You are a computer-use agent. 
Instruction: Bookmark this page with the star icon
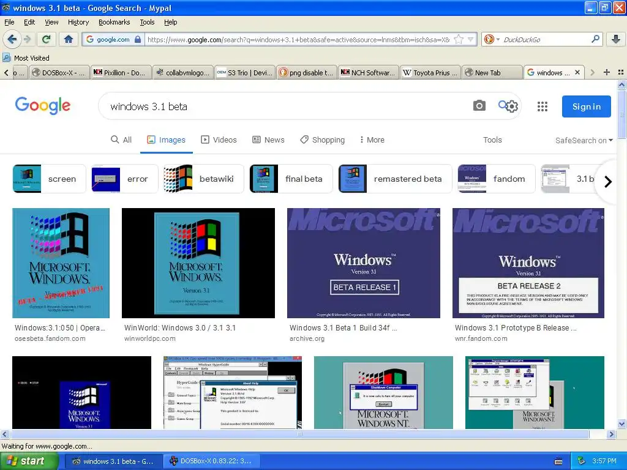click(x=459, y=39)
